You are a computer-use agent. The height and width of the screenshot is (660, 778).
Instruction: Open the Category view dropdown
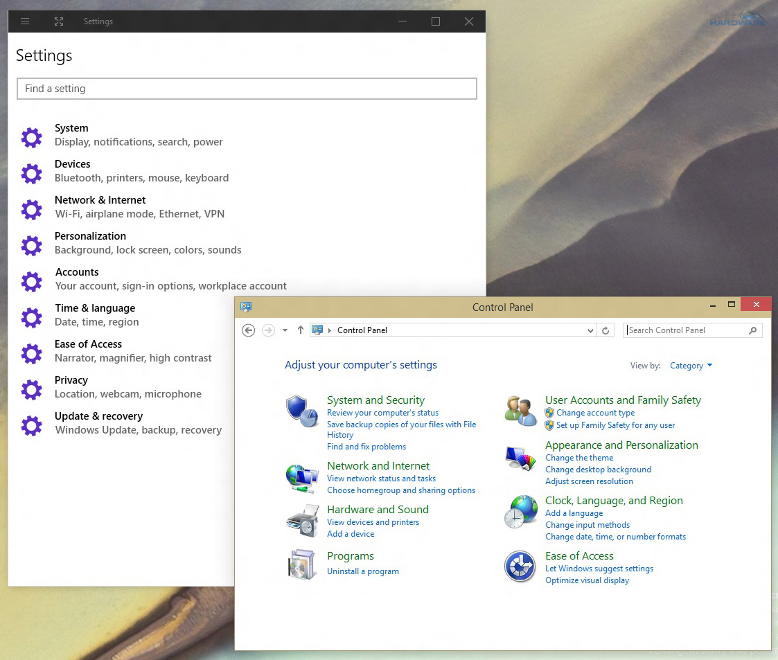tap(691, 365)
